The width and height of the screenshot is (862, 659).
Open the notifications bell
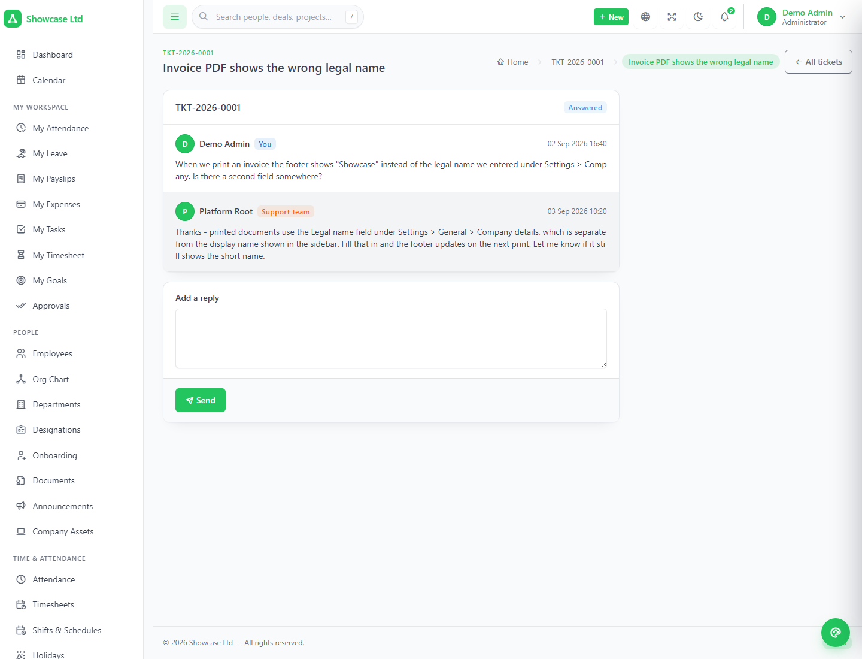pos(724,17)
